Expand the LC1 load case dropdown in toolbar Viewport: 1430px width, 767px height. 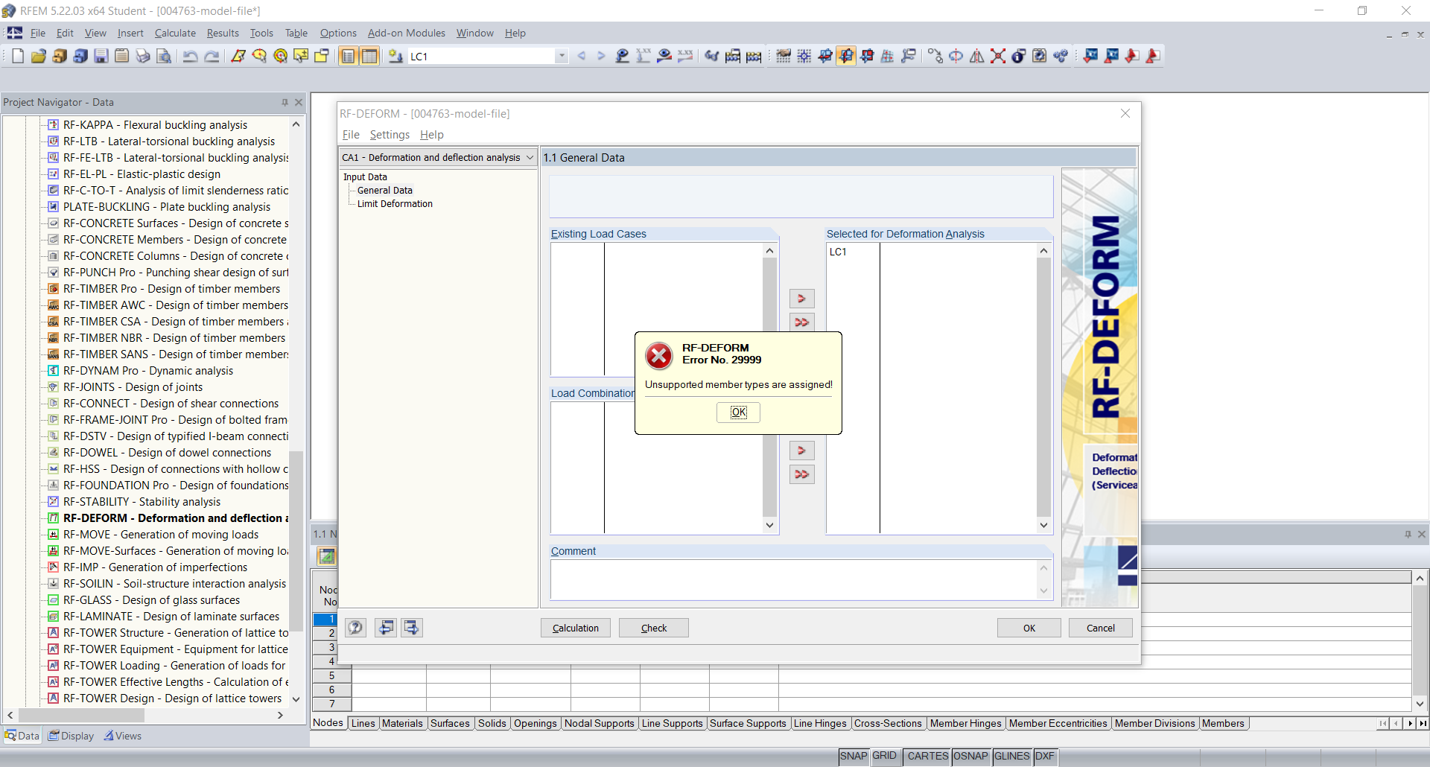tap(562, 56)
